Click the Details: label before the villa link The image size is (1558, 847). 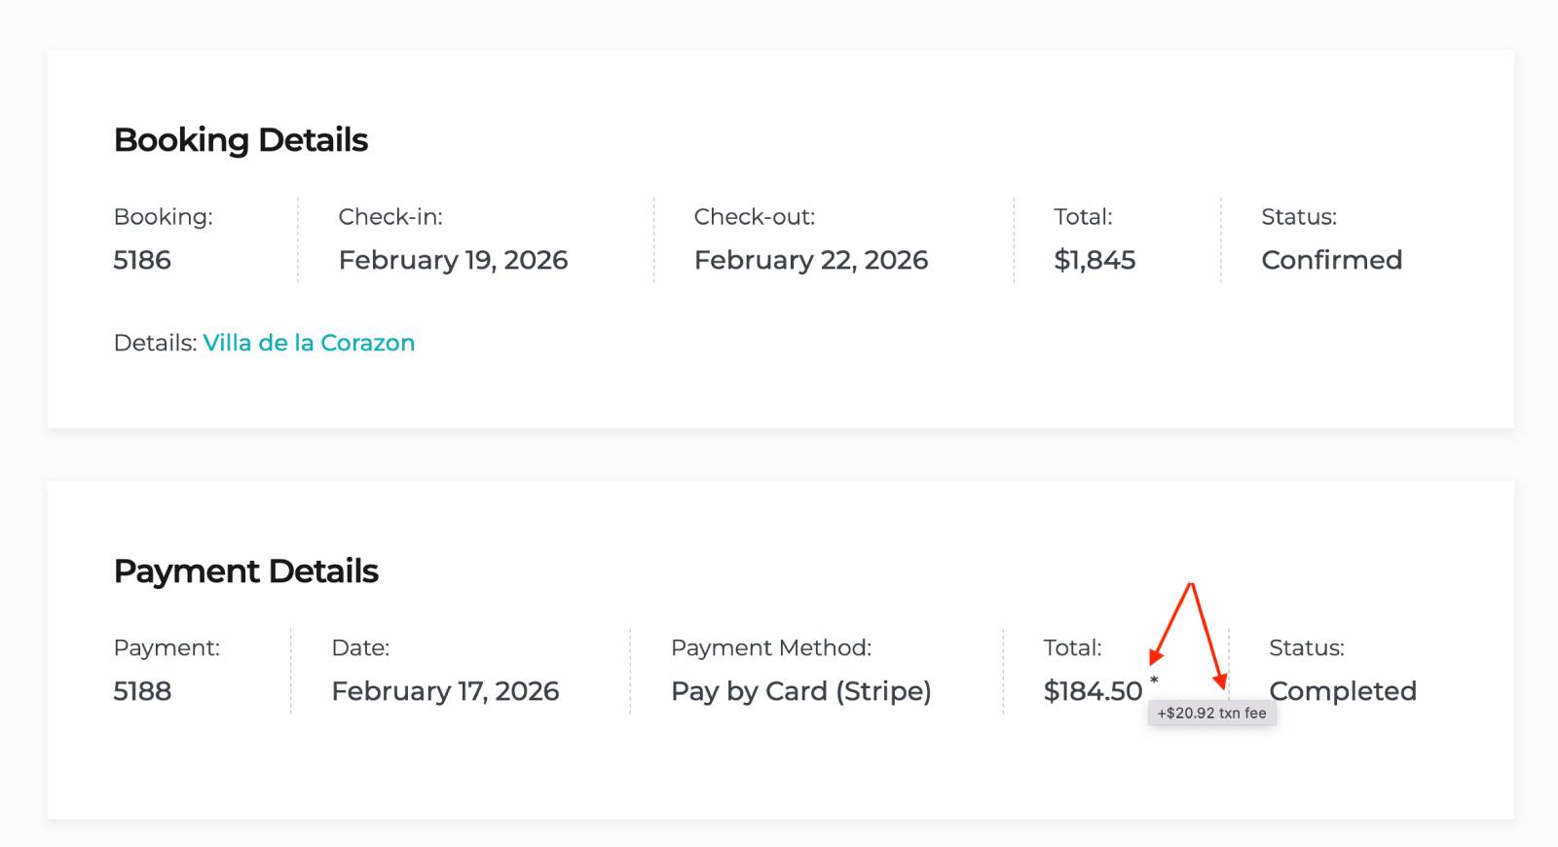tap(155, 343)
